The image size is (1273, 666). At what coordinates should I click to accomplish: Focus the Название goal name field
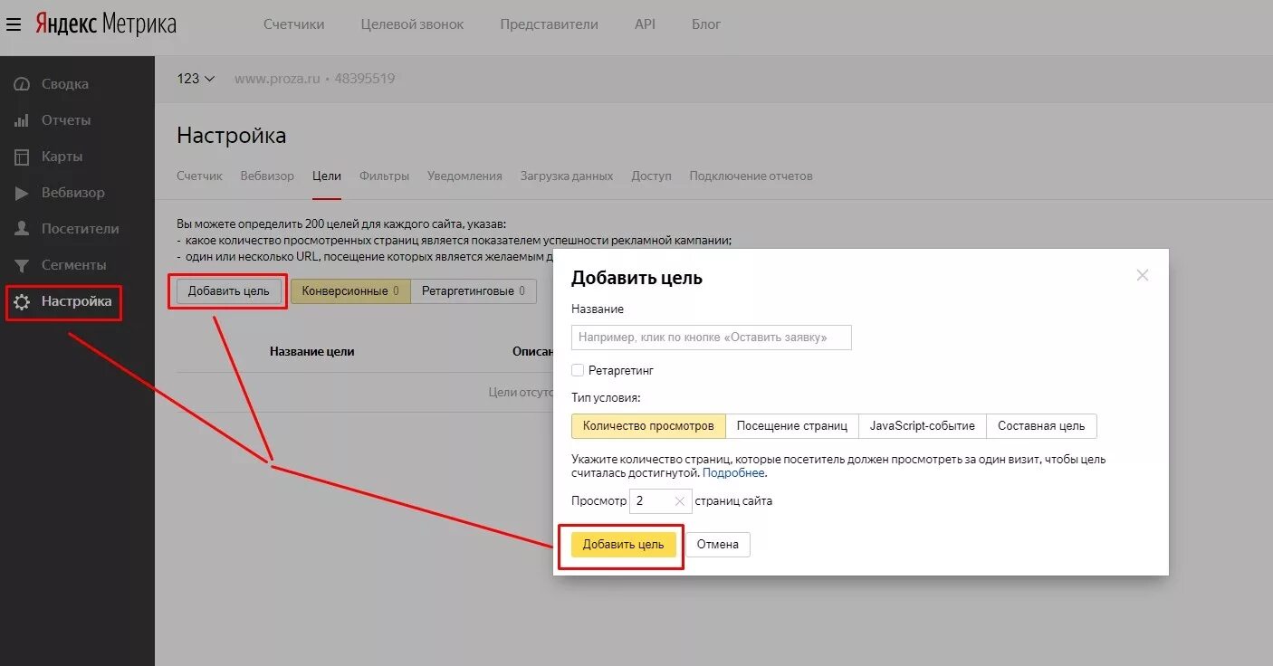pyautogui.click(x=712, y=338)
